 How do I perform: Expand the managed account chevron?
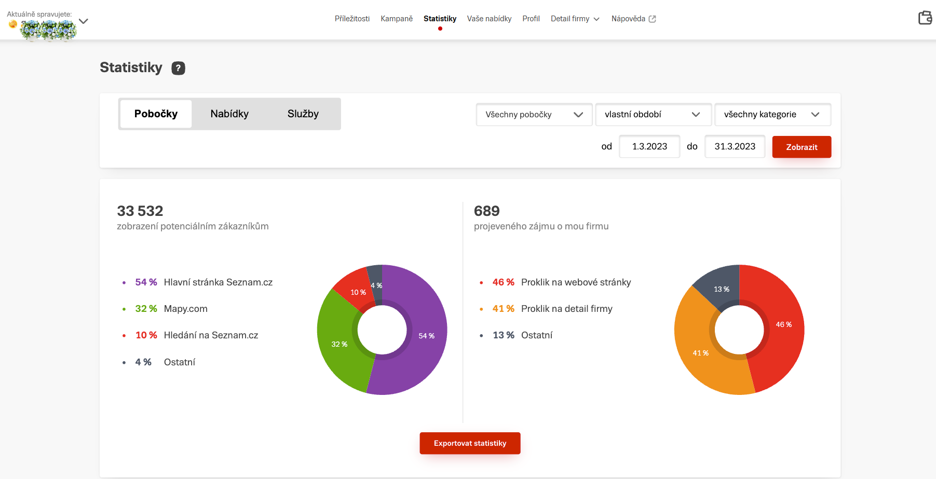tap(84, 21)
